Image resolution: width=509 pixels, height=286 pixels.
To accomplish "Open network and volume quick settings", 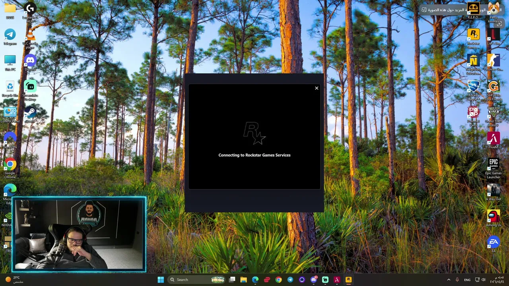I will [x=481, y=280].
